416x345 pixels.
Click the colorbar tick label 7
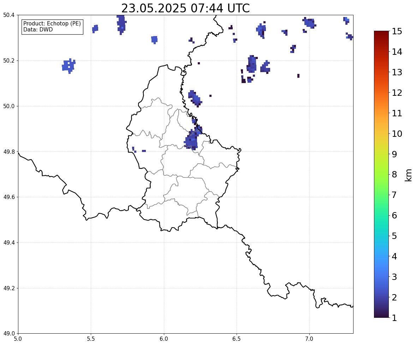pos(394,195)
